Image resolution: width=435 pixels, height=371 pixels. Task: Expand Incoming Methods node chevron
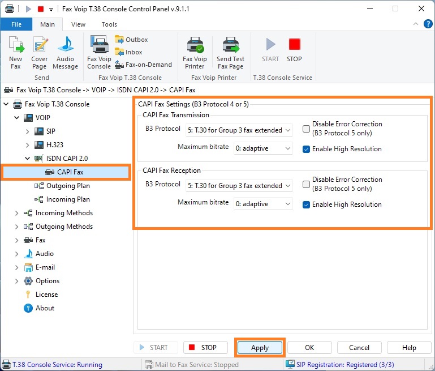[17, 213]
